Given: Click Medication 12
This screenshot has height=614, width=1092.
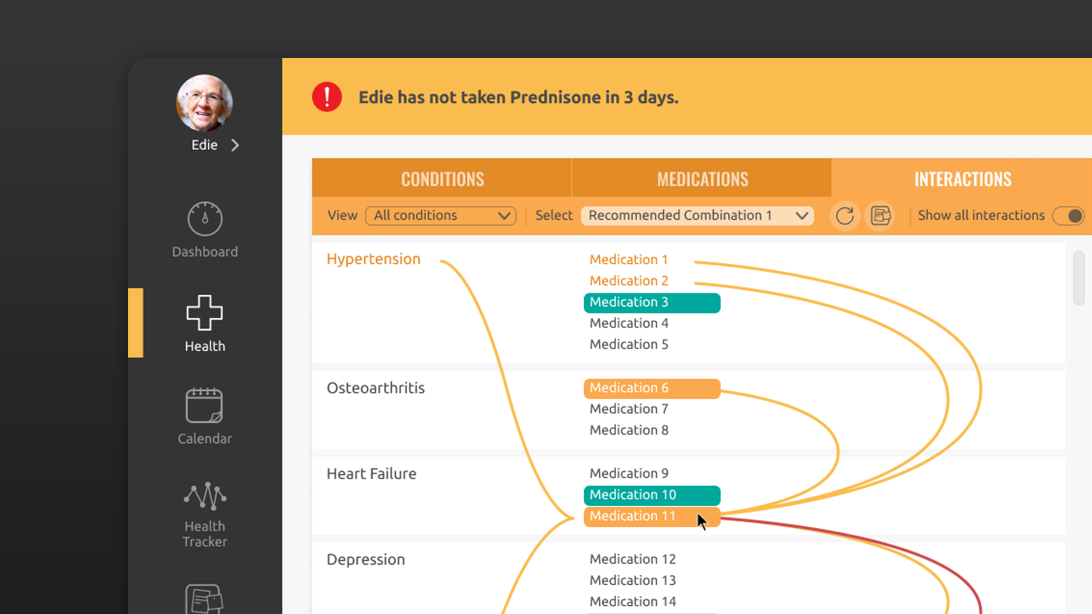Looking at the screenshot, I should (633, 559).
